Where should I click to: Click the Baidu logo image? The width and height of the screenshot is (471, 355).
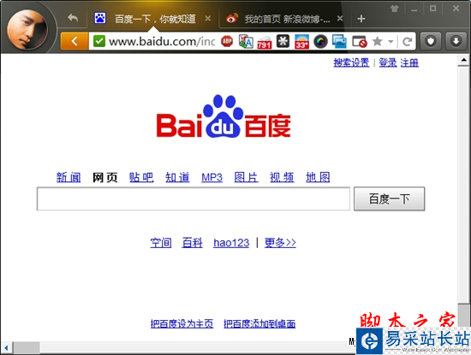[224, 116]
